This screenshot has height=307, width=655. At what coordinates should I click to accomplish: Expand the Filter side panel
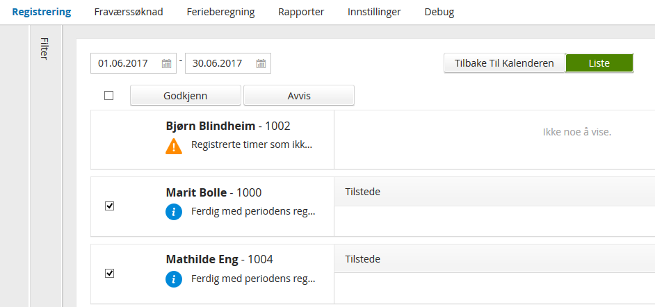click(44, 49)
